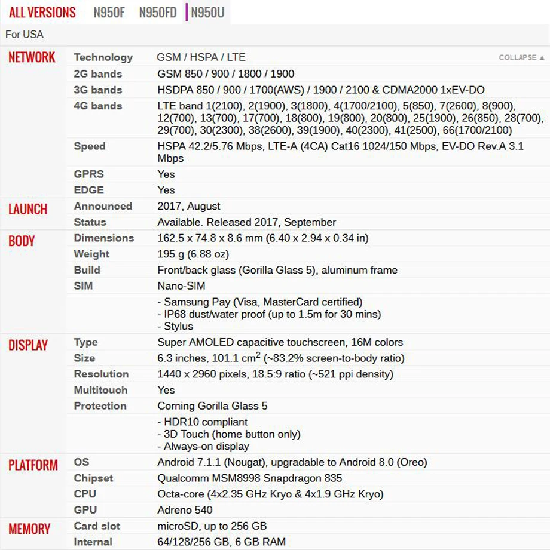Click the GPU label
This screenshot has height=550, width=550.
pos(85,510)
